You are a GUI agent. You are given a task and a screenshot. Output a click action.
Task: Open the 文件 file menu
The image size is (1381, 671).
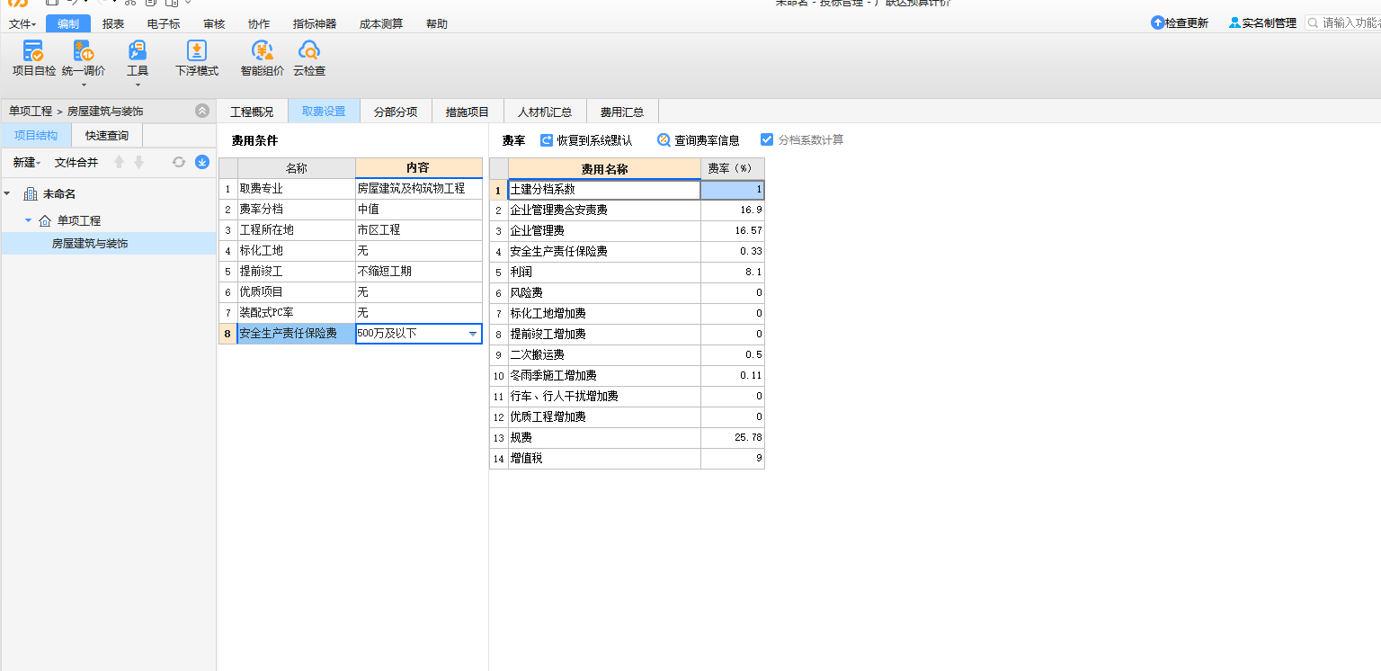pyautogui.click(x=22, y=24)
